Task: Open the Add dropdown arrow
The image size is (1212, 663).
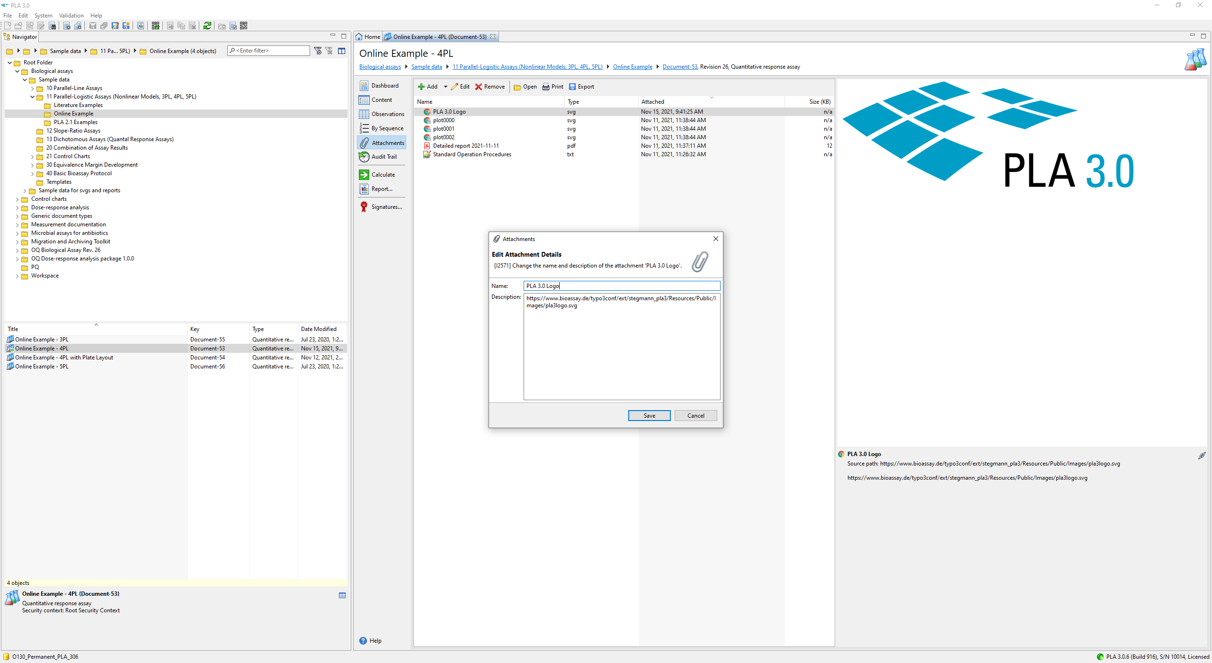Action: coord(445,87)
